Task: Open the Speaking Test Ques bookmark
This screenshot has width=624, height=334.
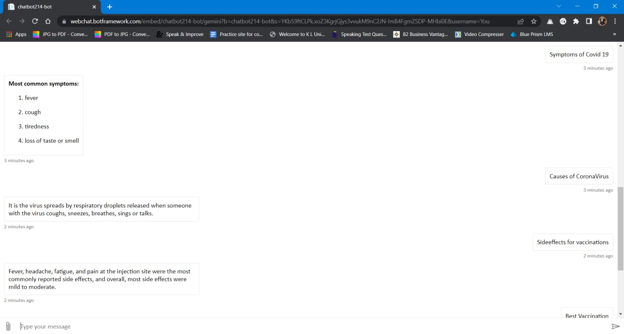Action: pos(359,34)
